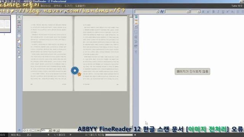Viewport: 244px width, 137px height.
Task: Click the orange page layout icon in text pane
Action: coord(136,22)
